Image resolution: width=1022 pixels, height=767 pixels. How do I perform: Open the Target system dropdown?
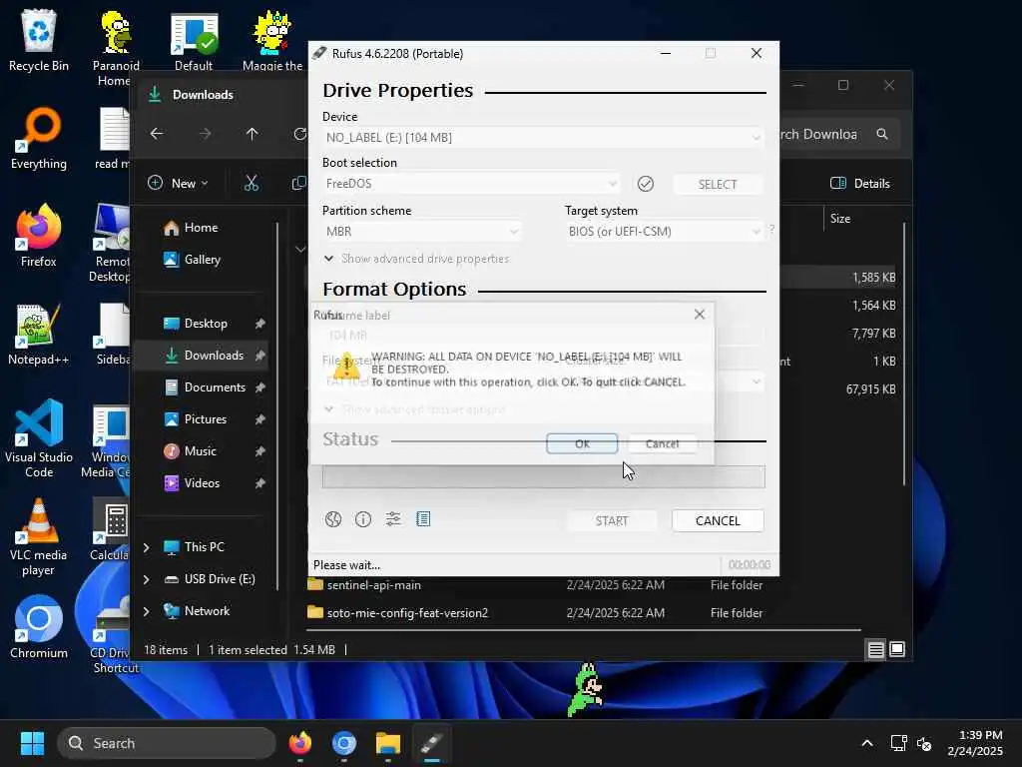coord(664,232)
